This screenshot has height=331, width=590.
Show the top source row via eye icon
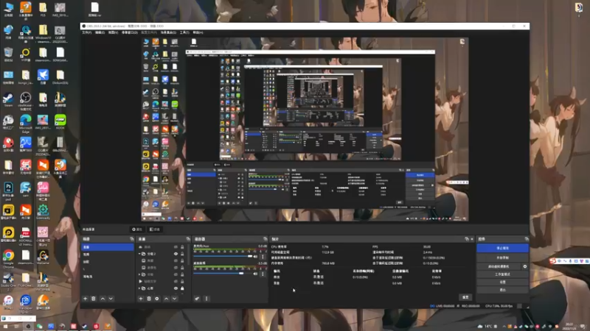coord(176,247)
